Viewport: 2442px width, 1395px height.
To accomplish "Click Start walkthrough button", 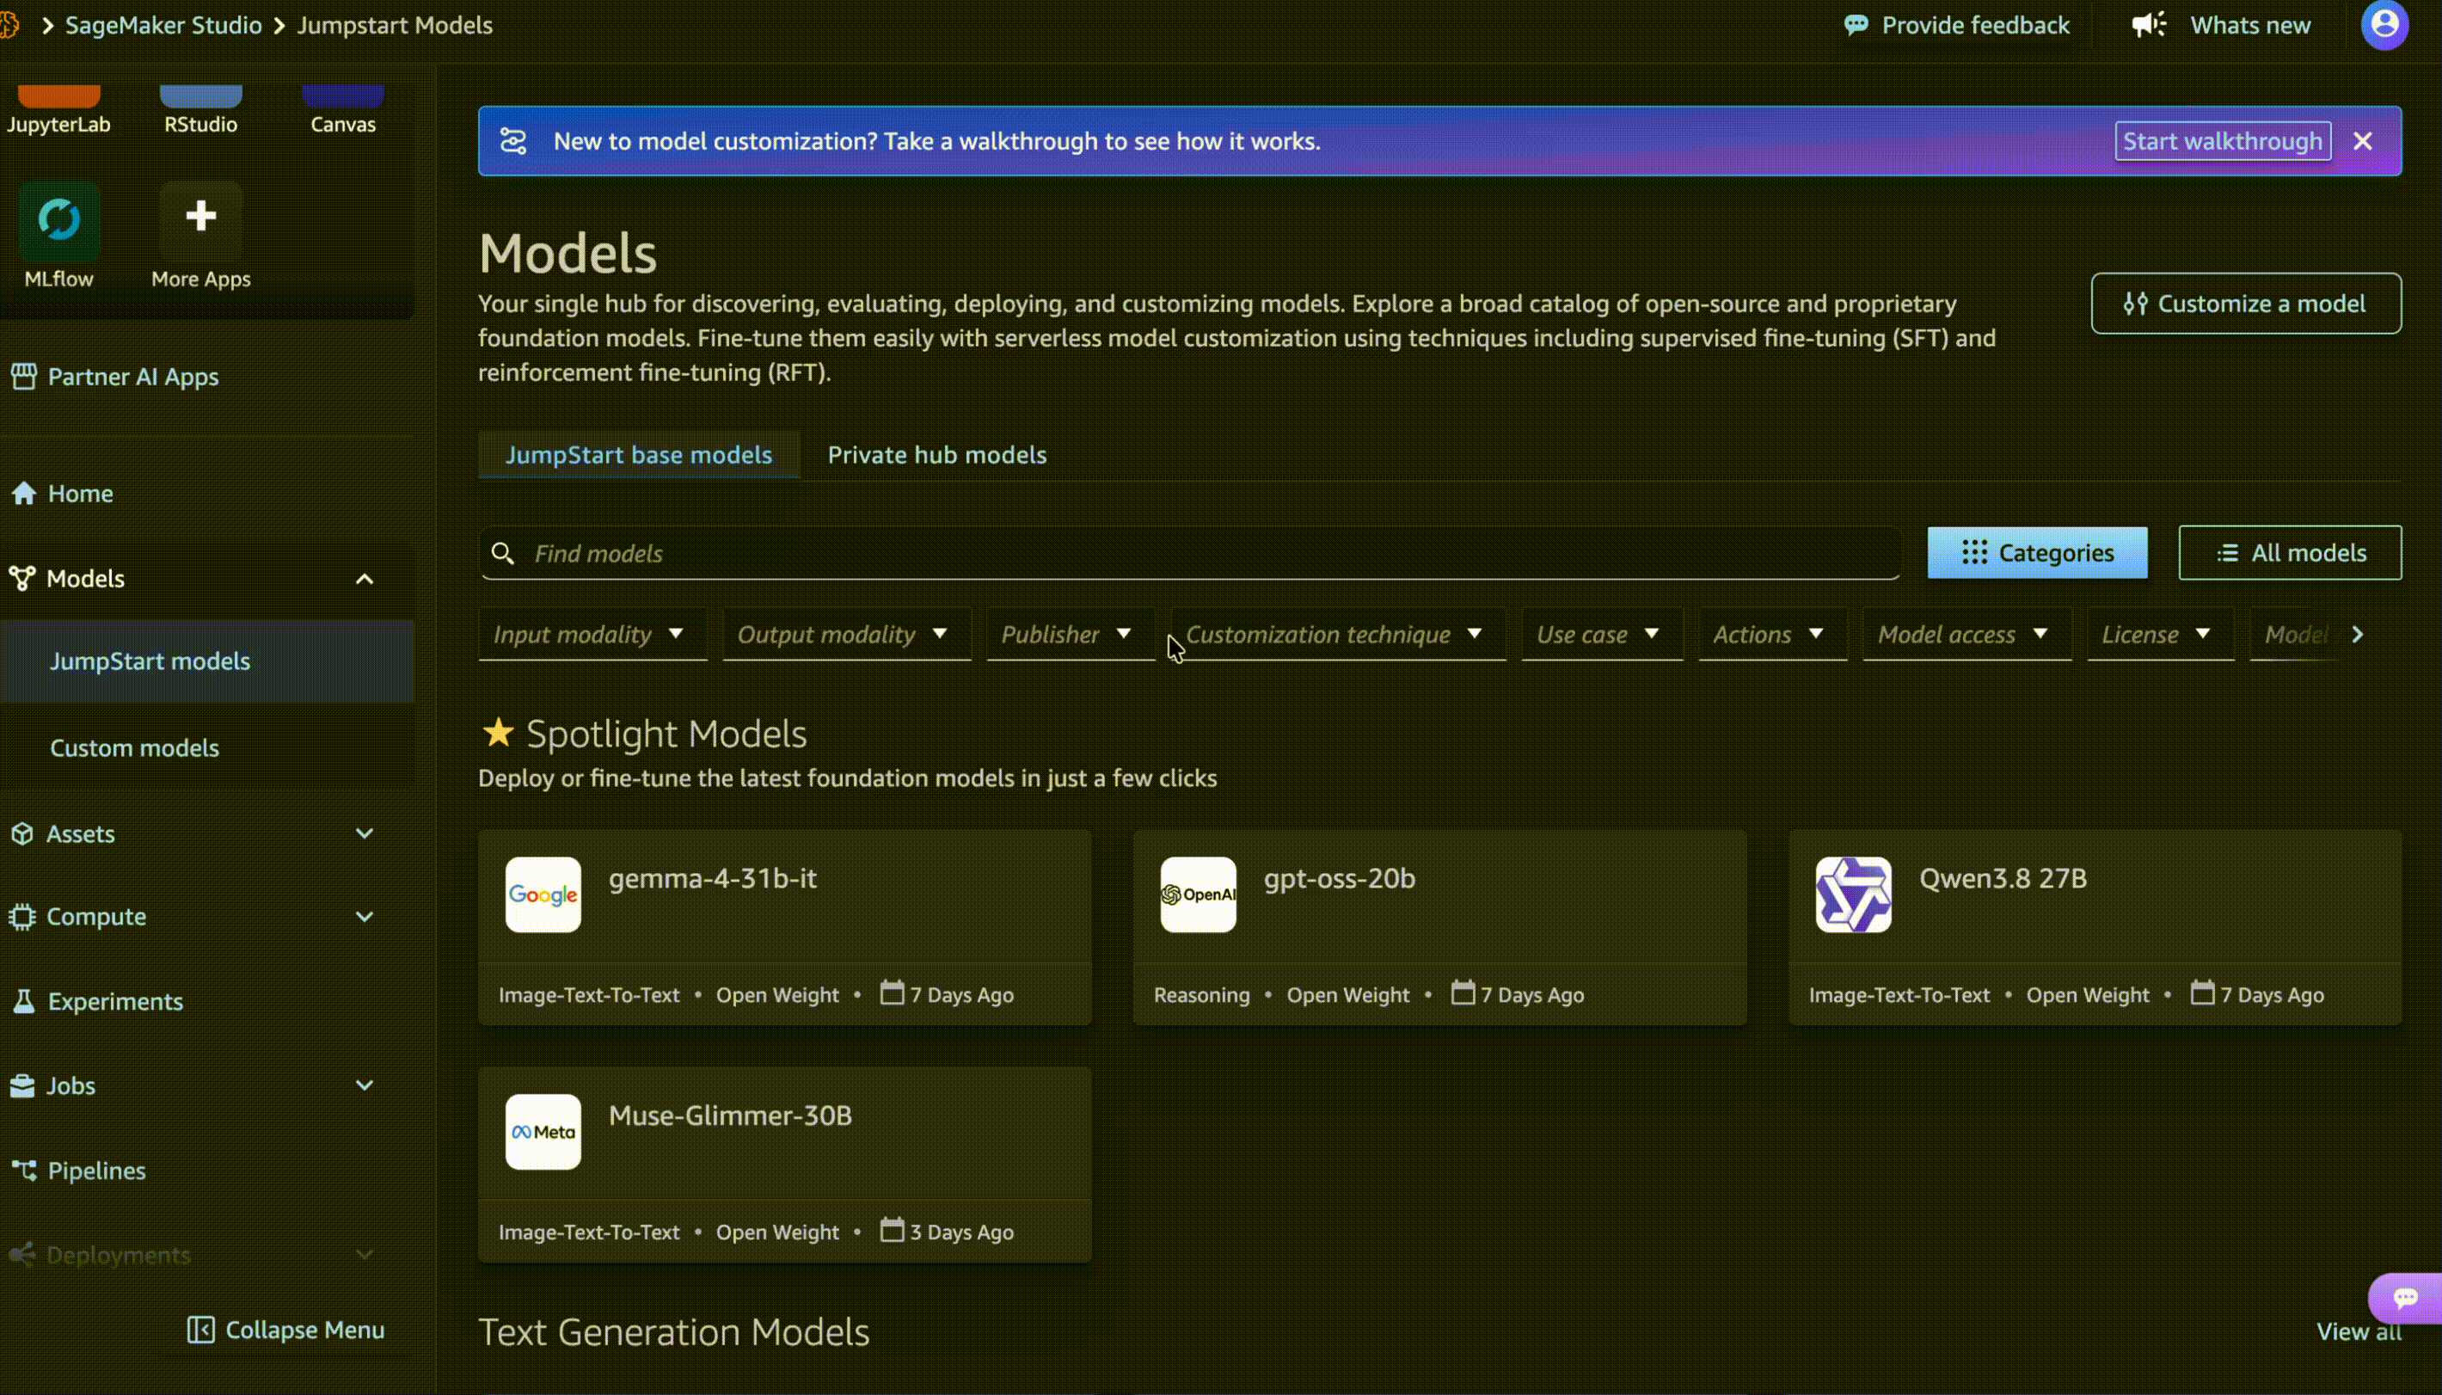I will point(2222,141).
